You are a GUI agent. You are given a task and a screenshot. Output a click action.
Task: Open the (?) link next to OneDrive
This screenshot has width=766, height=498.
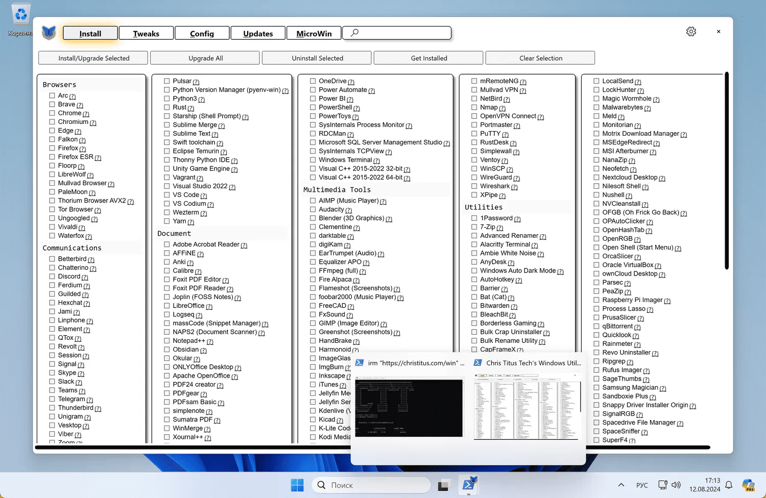(x=351, y=82)
